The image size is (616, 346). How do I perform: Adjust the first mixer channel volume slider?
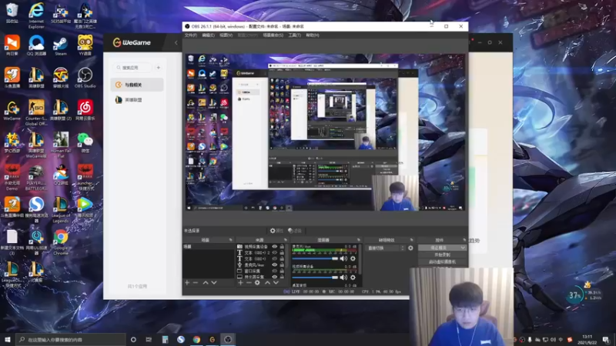point(315,258)
